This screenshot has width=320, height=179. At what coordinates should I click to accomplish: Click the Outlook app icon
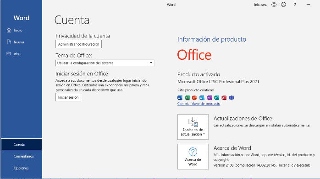202,98
